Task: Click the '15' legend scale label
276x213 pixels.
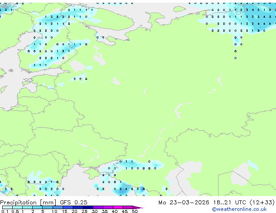Action: pyautogui.click(x=64, y=211)
